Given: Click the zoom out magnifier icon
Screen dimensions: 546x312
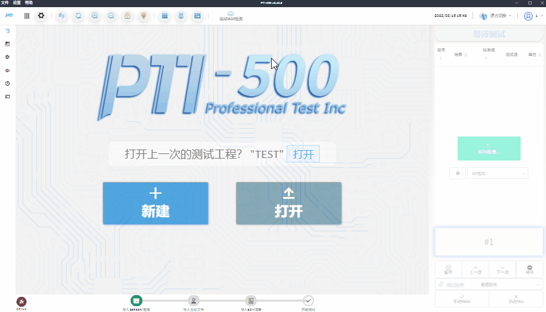Looking at the screenshot, I should pyautogui.click(x=111, y=16).
